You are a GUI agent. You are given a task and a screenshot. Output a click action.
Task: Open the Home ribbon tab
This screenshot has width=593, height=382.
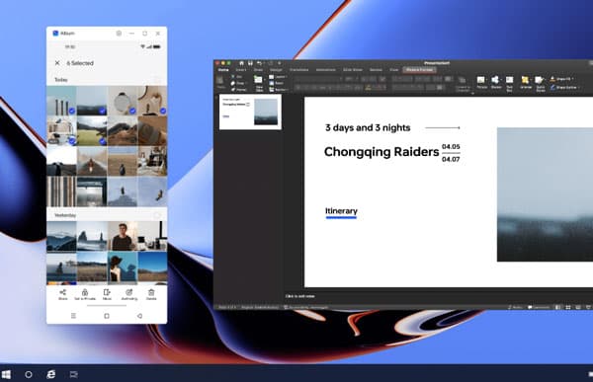(x=223, y=70)
